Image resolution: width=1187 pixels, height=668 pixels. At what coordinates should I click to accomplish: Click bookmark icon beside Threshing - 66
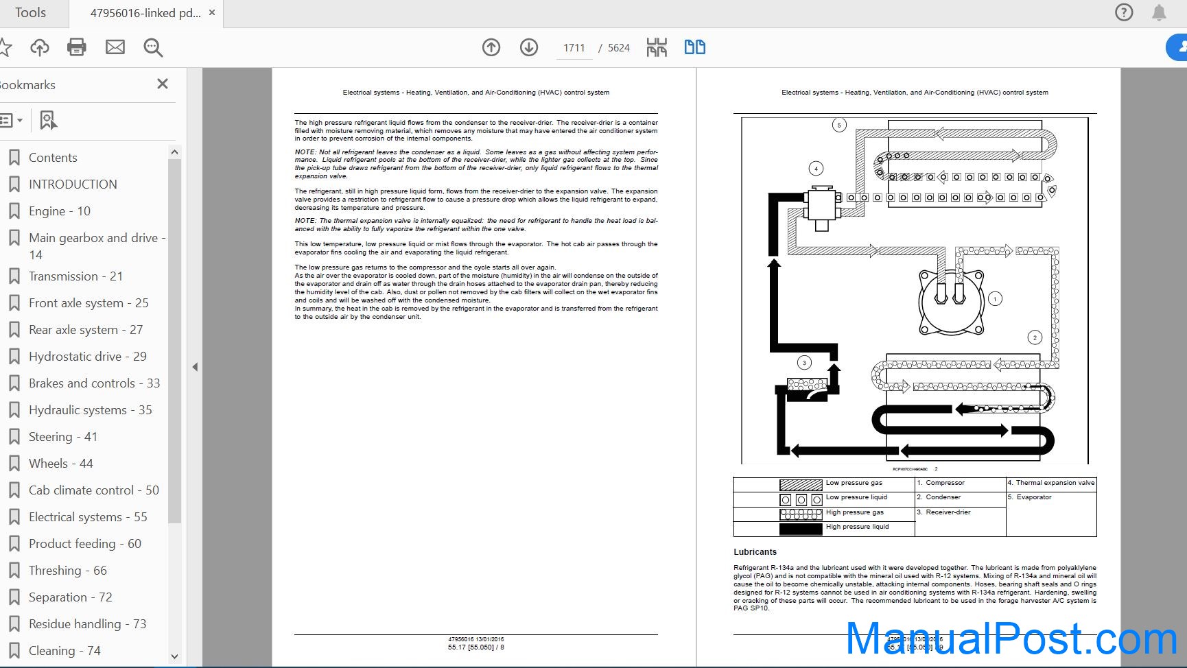click(x=14, y=571)
